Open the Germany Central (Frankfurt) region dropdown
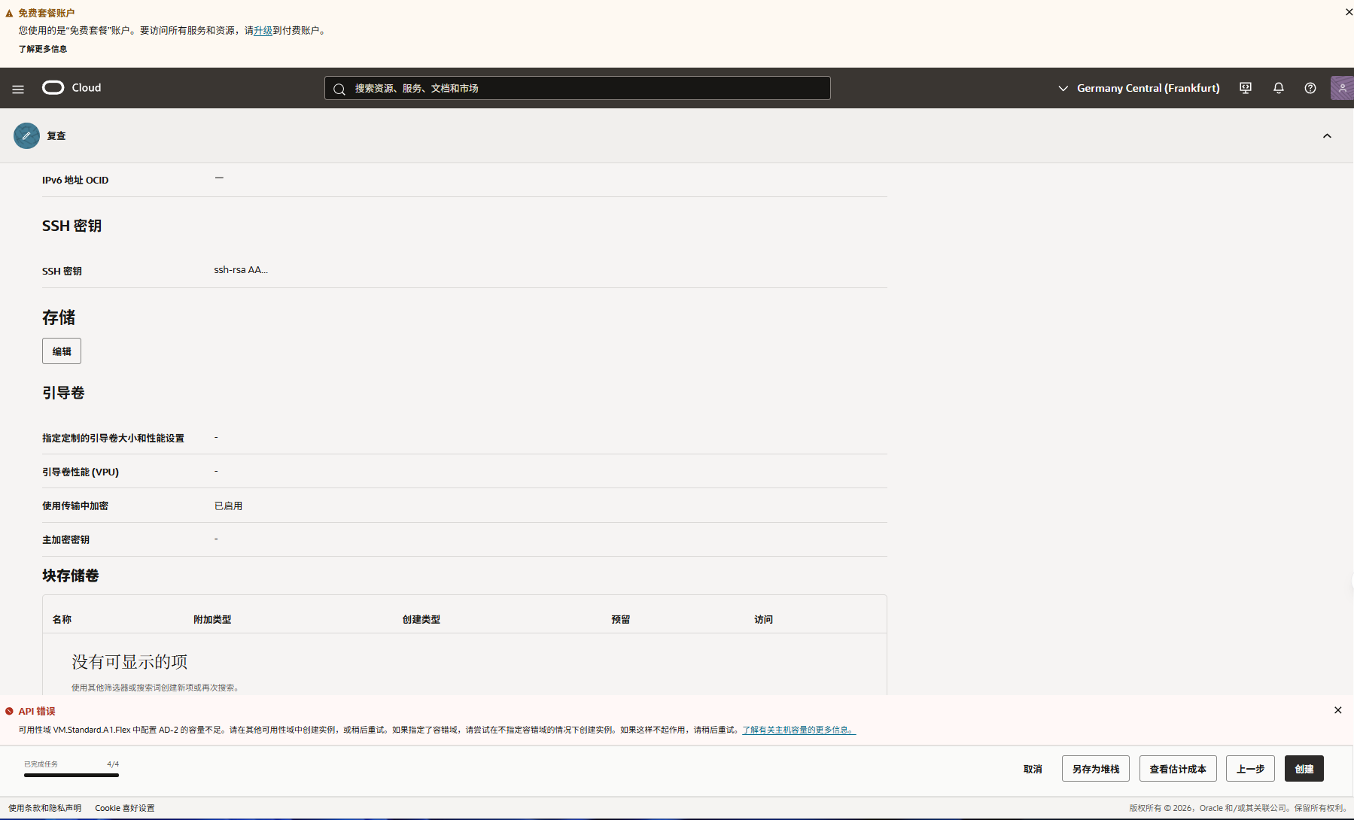Screen dimensions: 1354x820 [x=1139, y=88]
